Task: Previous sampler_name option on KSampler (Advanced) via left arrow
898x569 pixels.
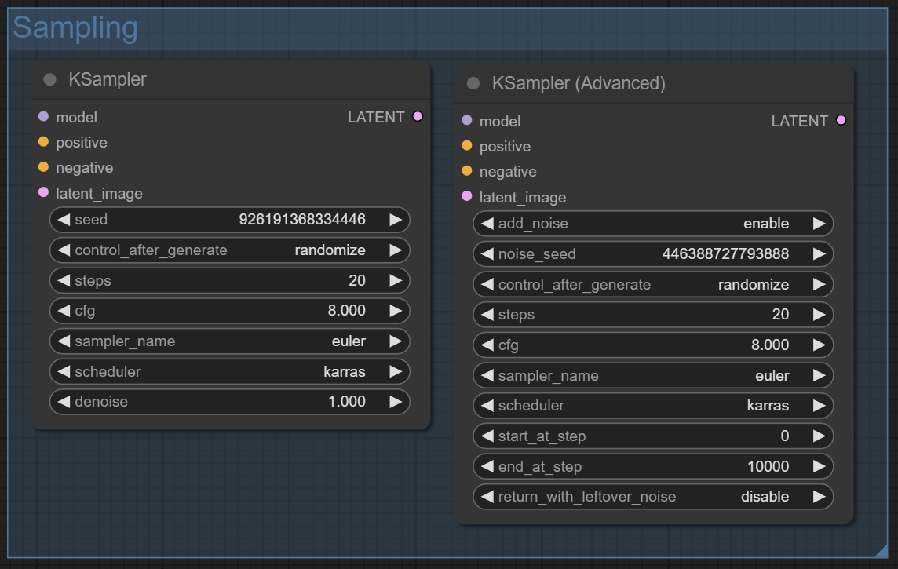Action: click(487, 375)
